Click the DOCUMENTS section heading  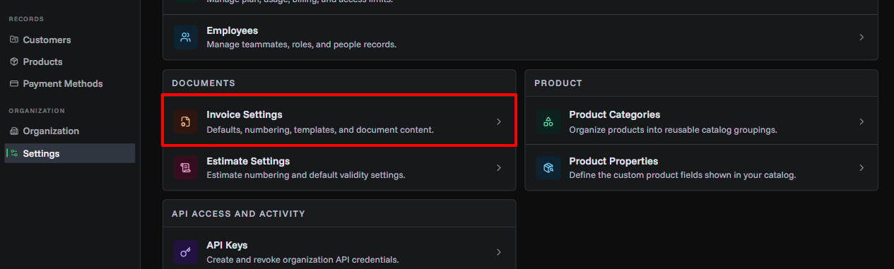tap(204, 83)
